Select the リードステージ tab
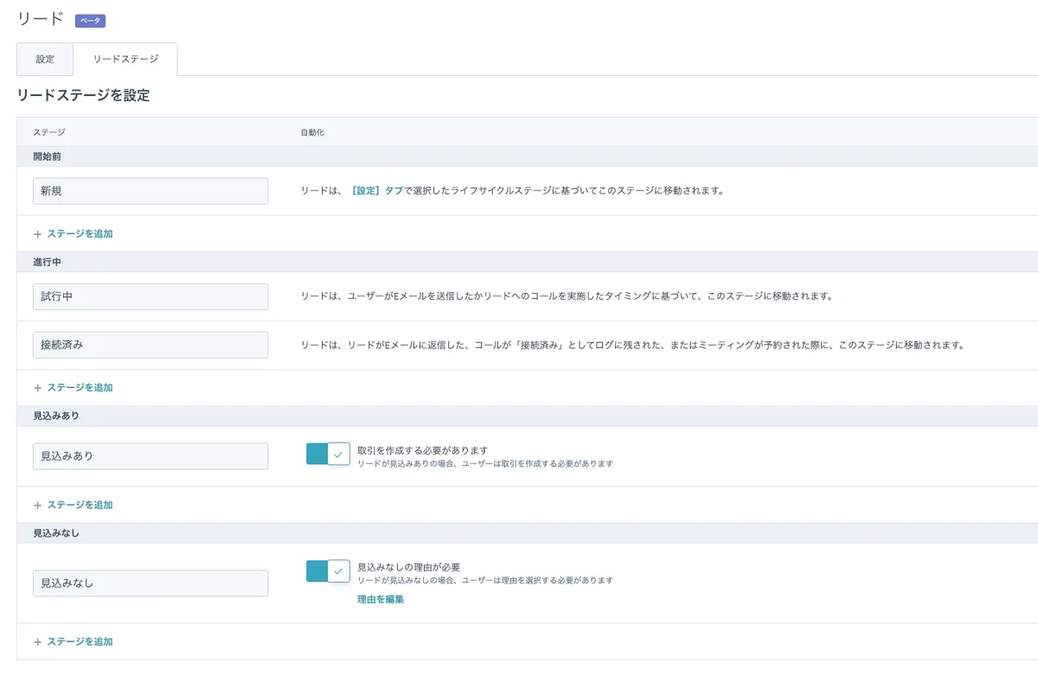The height and width of the screenshot is (675, 1038). coord(126,59)
